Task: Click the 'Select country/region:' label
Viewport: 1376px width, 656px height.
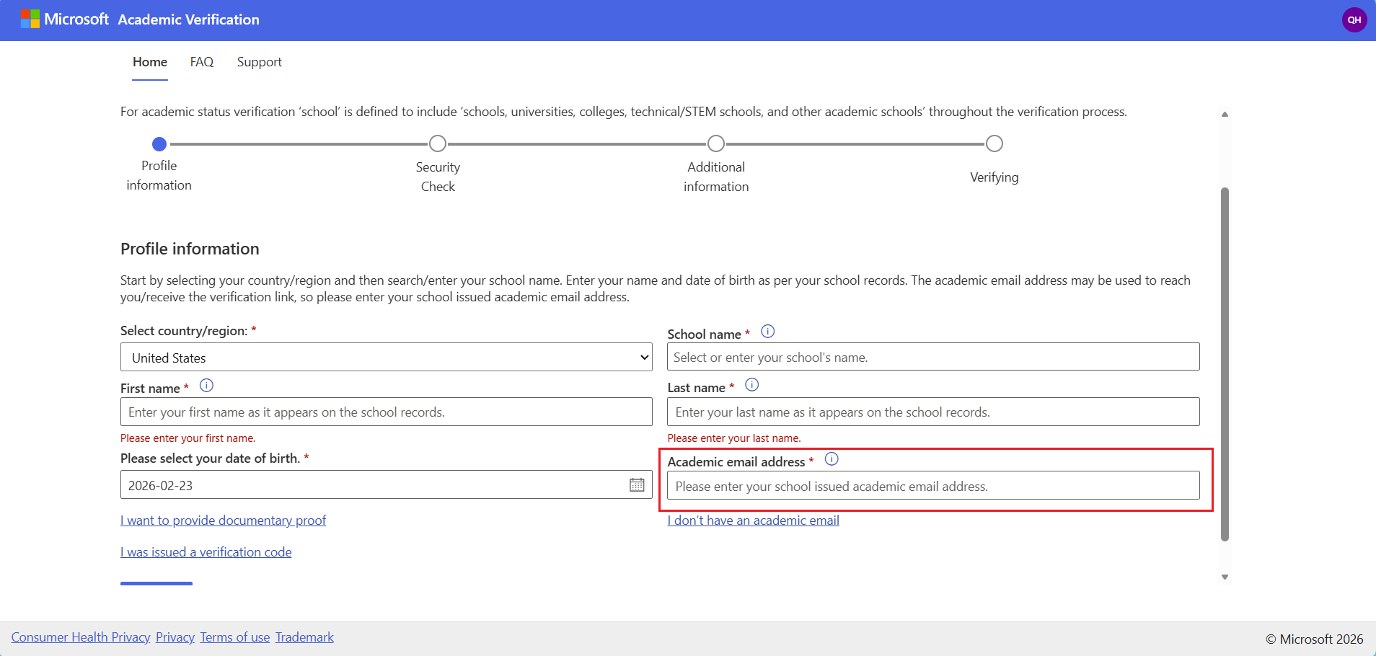Action: click(184, 331)
